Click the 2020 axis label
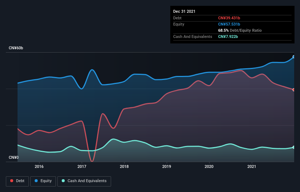Image resolution: width=300 pixels, height=192 pixels. 209,166
